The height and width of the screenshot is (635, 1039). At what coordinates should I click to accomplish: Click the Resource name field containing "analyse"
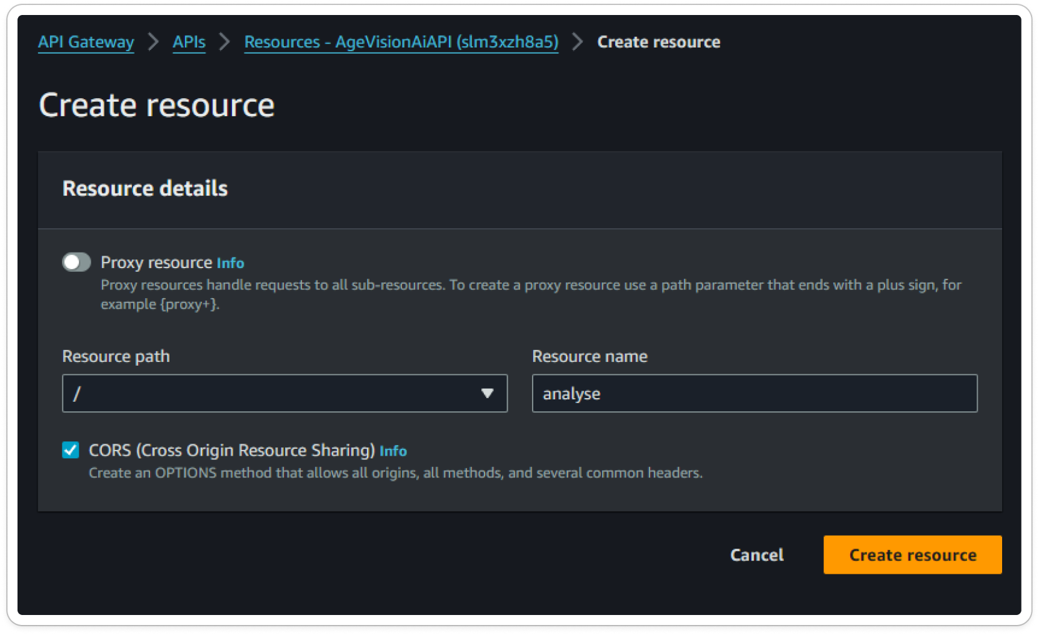(x=754, y=393)
